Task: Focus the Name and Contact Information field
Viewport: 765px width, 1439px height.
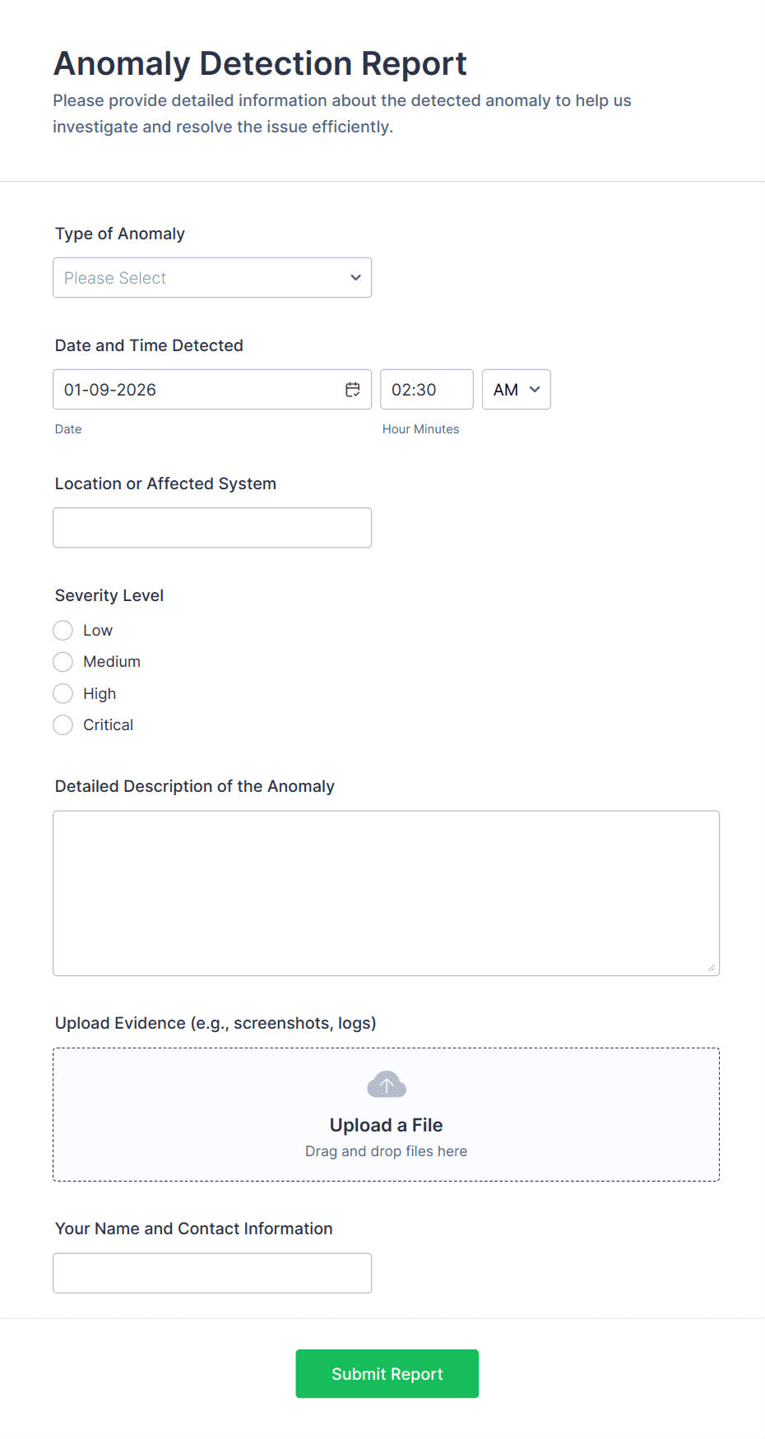Action: pyautogui.click(x=212, y=1273)
